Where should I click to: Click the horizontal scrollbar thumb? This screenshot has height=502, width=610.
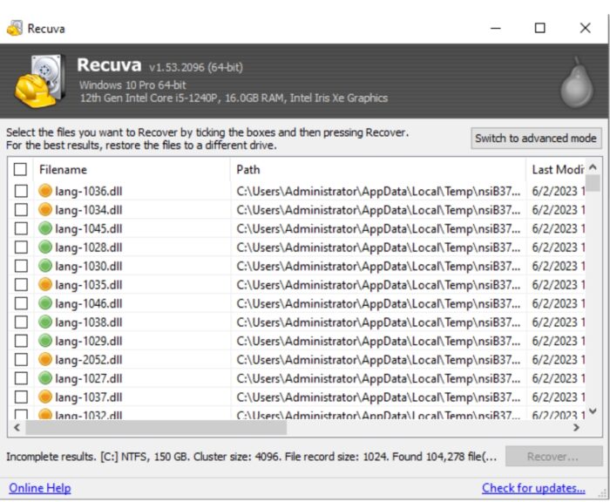156,428
